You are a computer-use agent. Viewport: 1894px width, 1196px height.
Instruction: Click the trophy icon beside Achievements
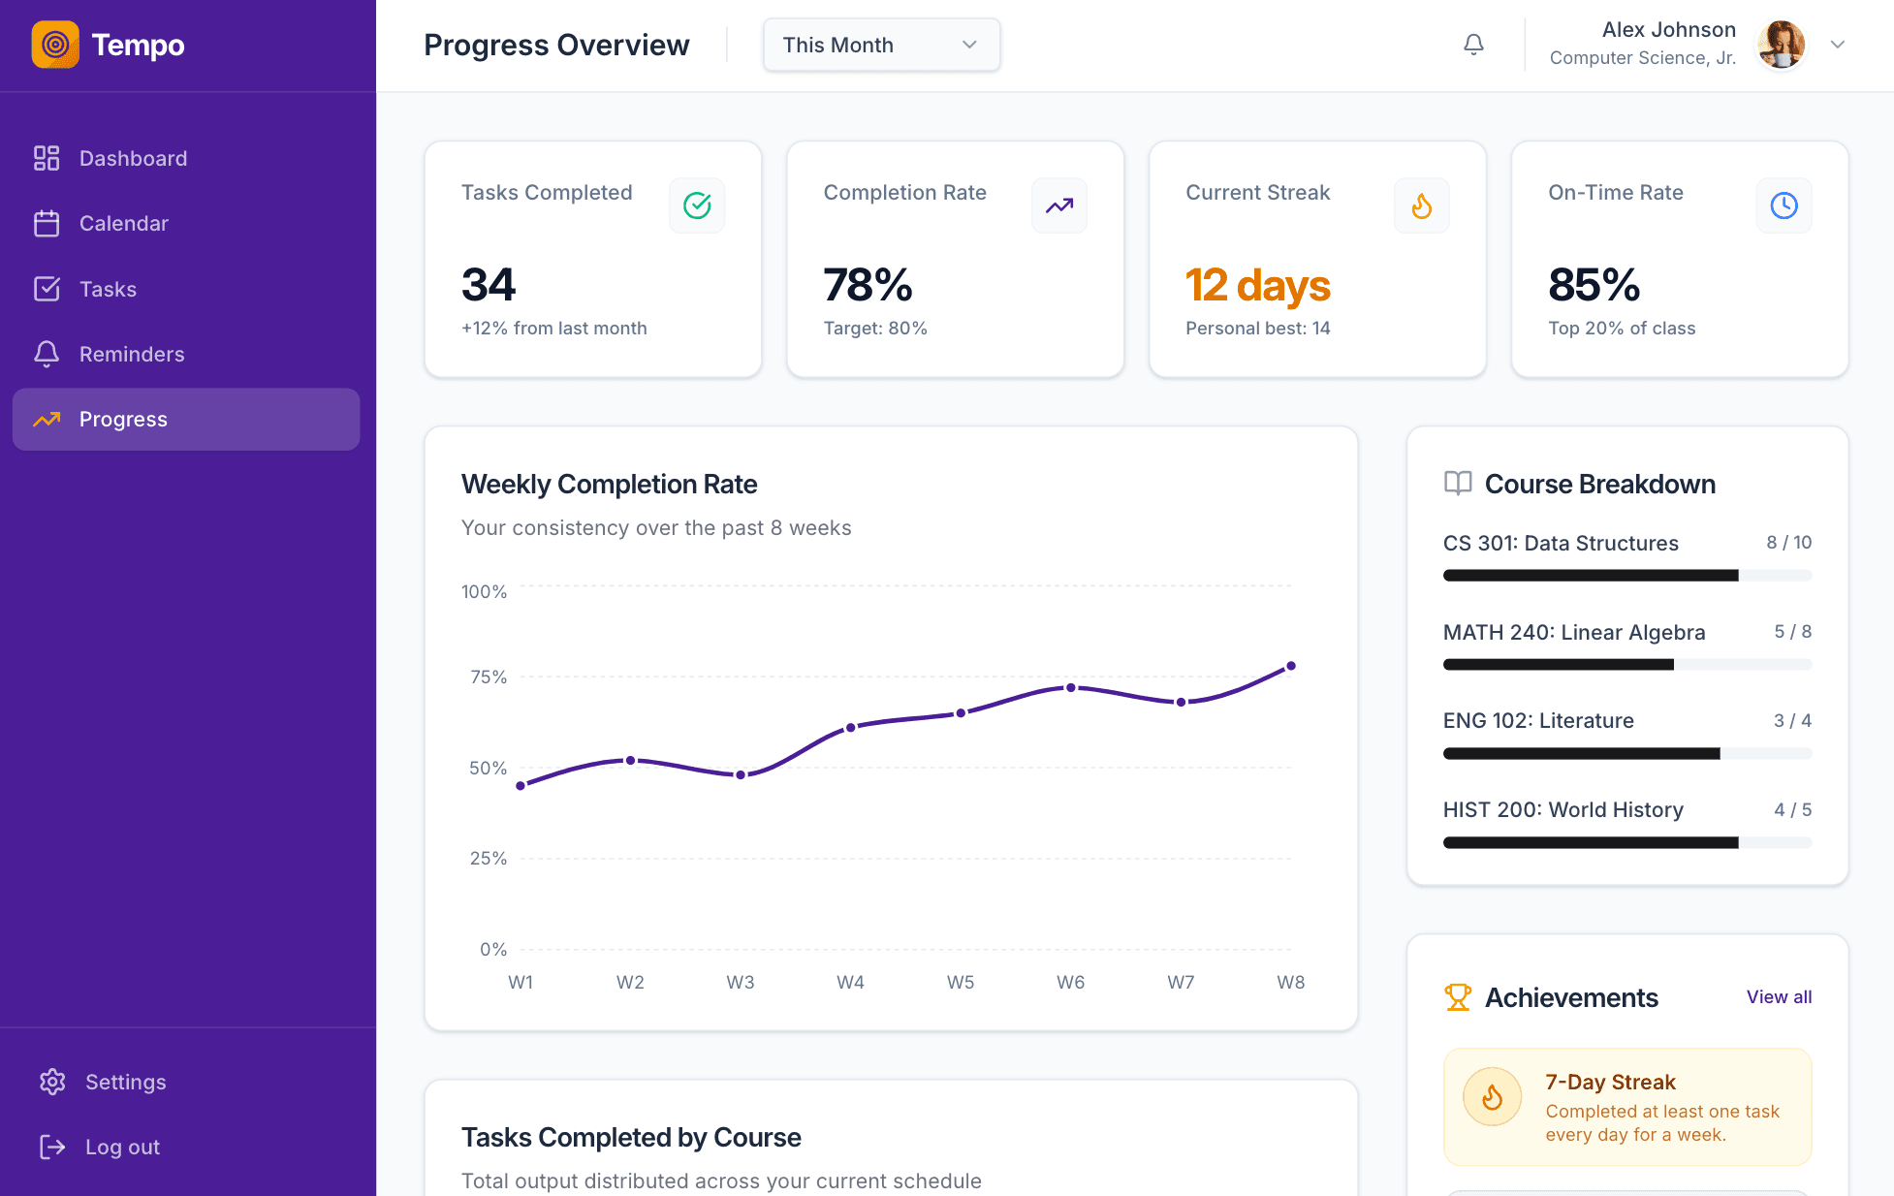pos(1458,997)
